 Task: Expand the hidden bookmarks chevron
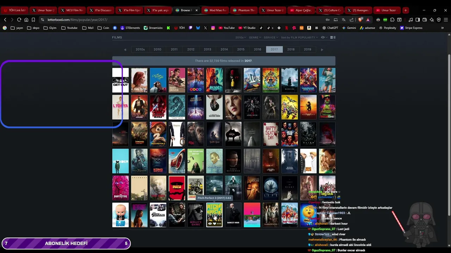pos(442,28)
